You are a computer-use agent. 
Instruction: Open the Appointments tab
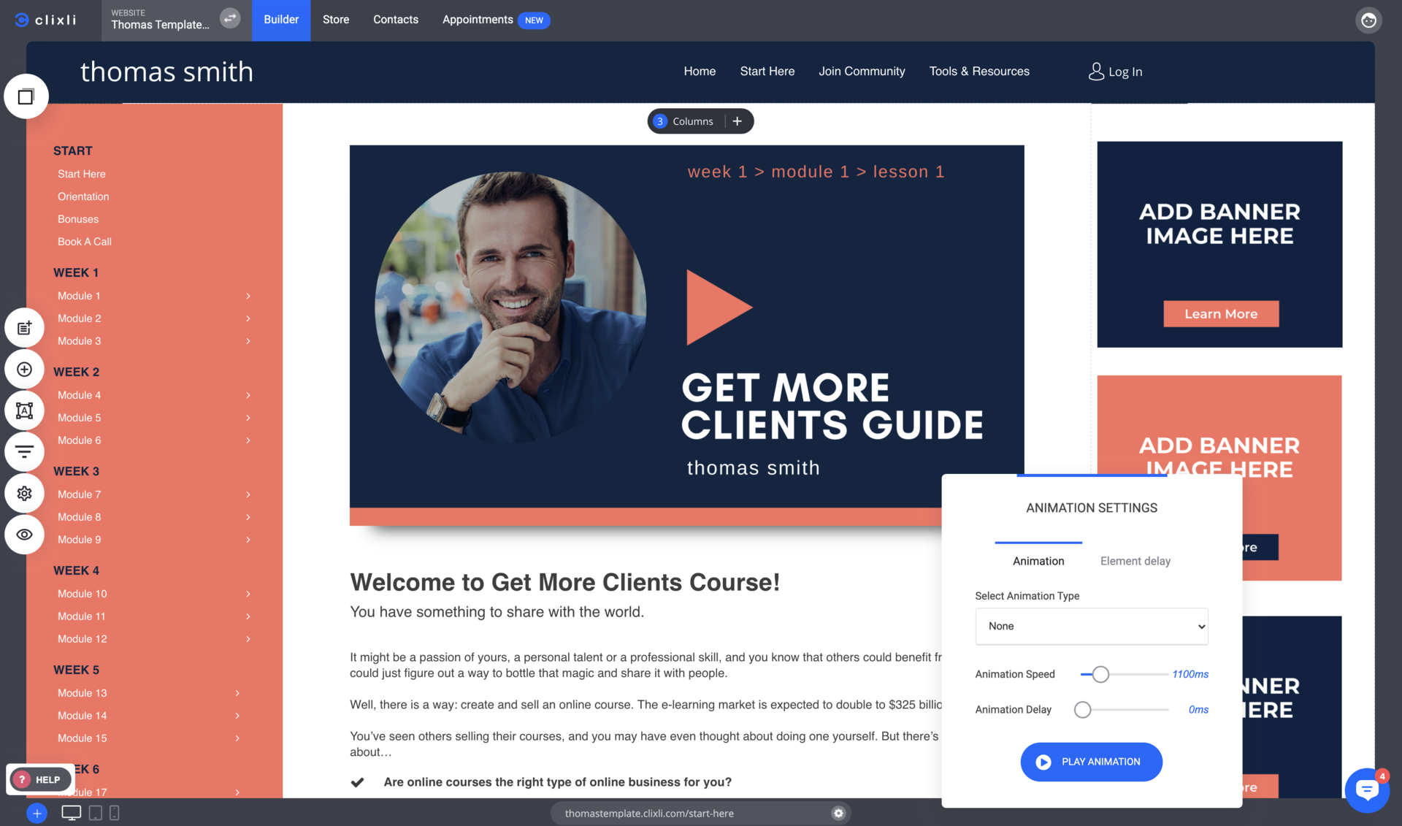[x=478, y=20]
